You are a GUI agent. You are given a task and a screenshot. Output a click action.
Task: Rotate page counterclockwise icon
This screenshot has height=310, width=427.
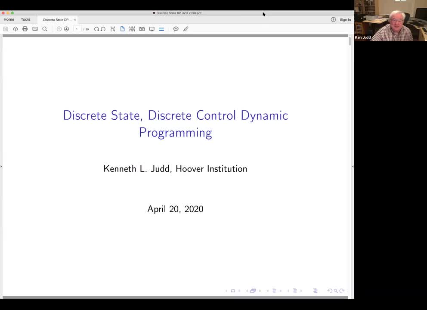(x=103, y=29)
